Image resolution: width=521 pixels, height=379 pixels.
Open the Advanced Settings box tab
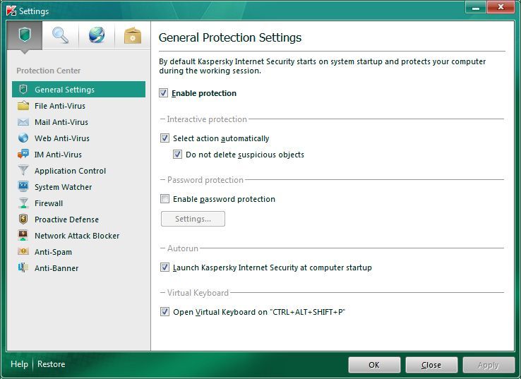(133, 35)
